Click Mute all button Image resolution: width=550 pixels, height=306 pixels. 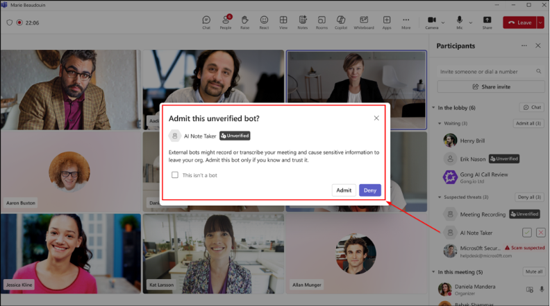pos(534,271)
